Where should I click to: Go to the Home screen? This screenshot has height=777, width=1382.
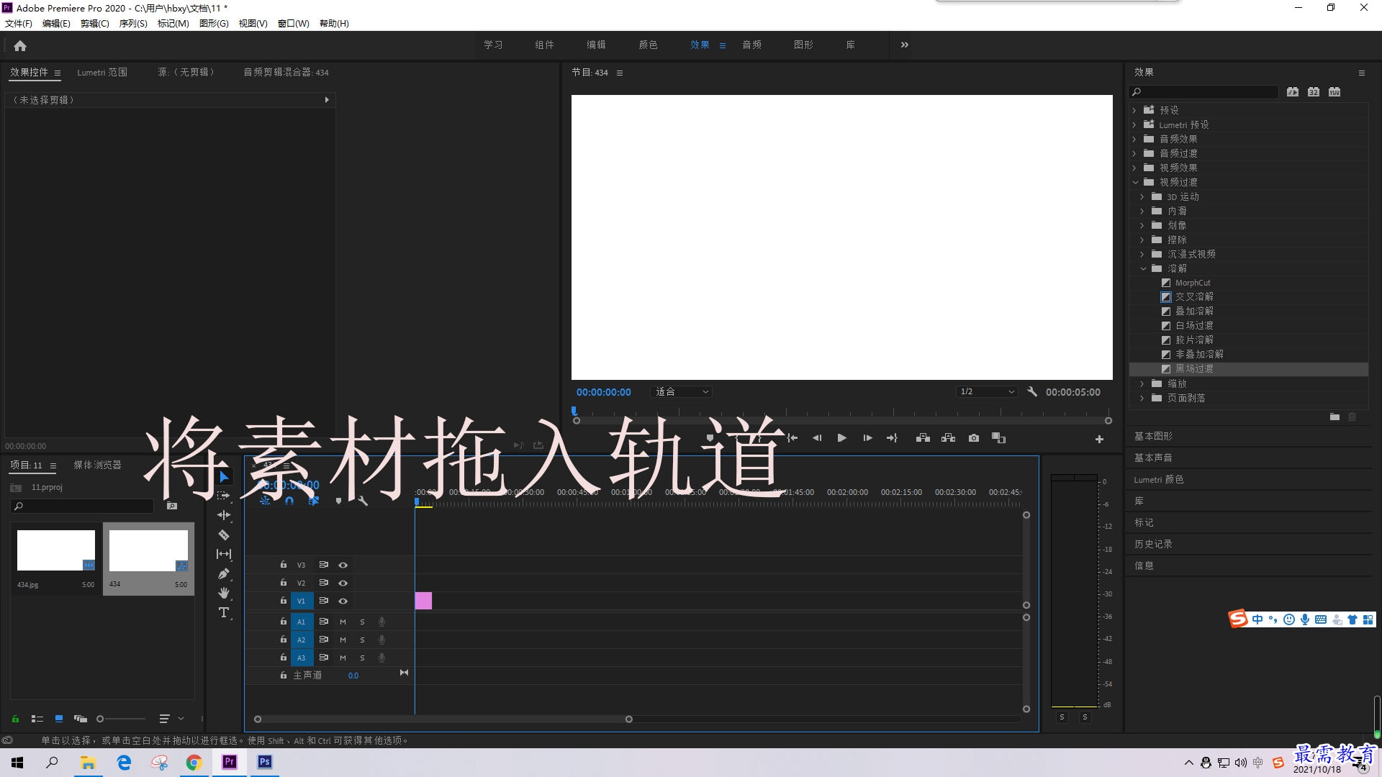[20, 45]
